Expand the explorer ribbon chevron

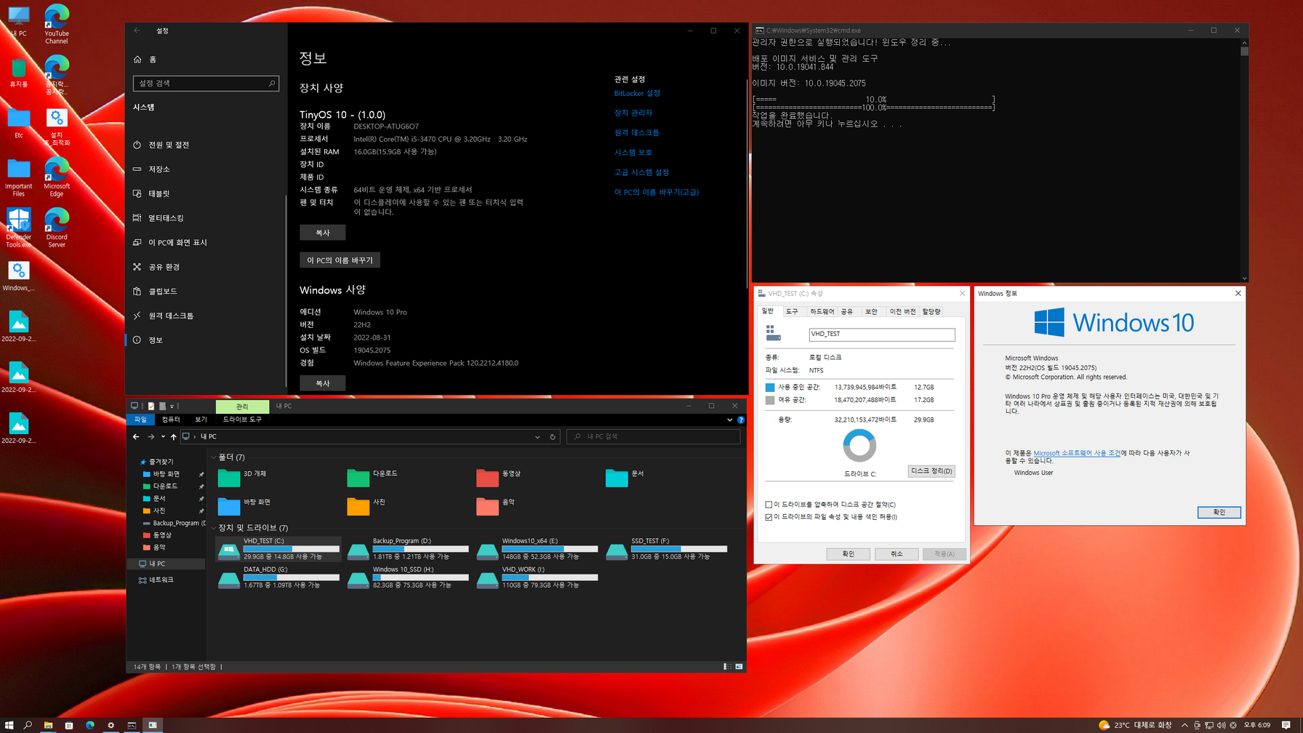[x=729, y=420]
